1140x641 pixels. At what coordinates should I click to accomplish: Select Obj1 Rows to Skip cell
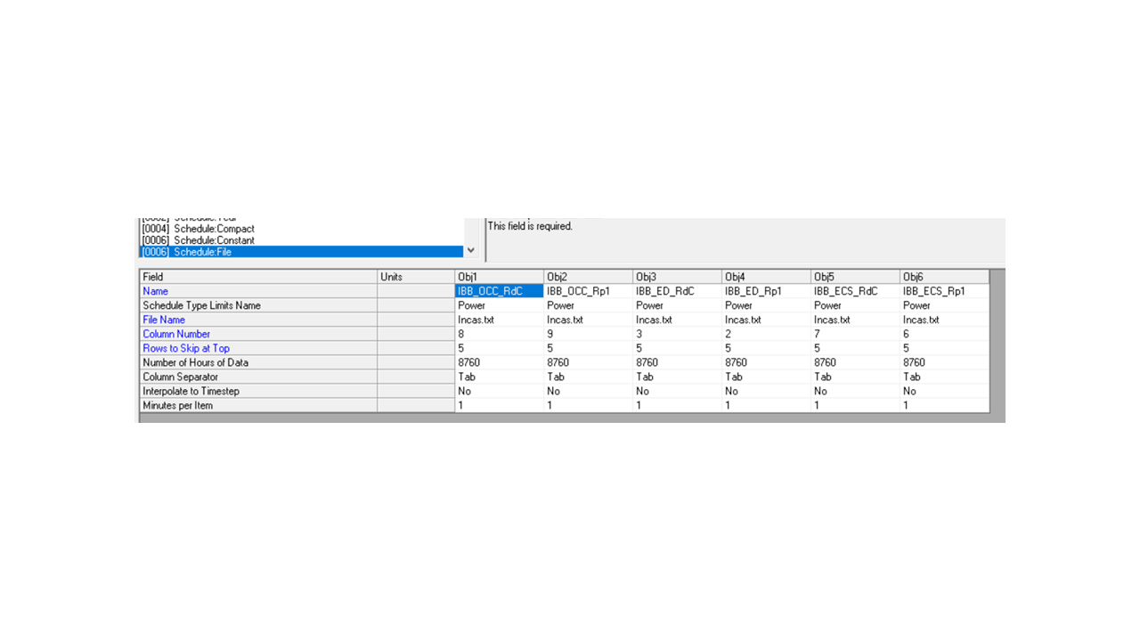pos(499,348)
